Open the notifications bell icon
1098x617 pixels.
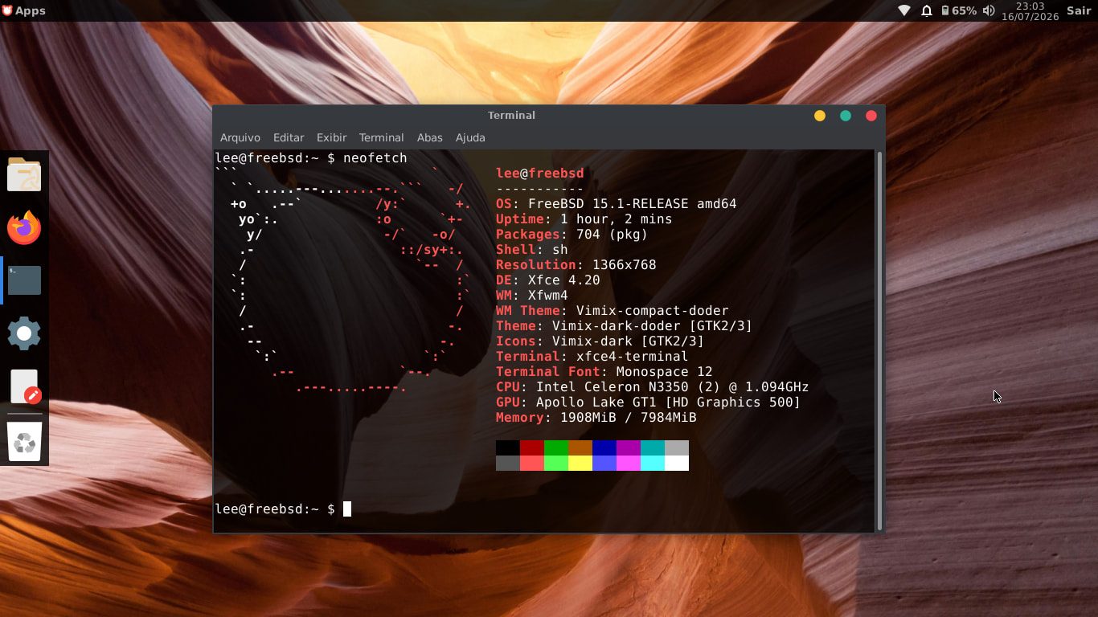tap(927, 10)
